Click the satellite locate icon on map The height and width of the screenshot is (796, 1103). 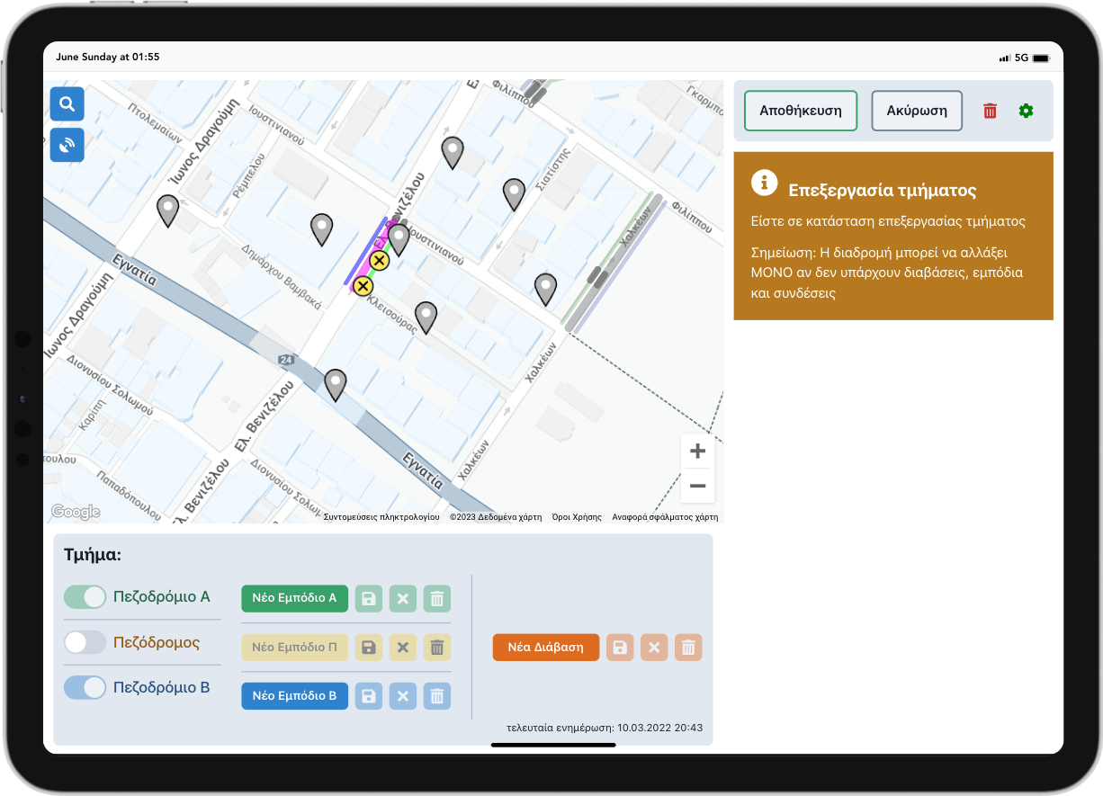tap(67, 145)
